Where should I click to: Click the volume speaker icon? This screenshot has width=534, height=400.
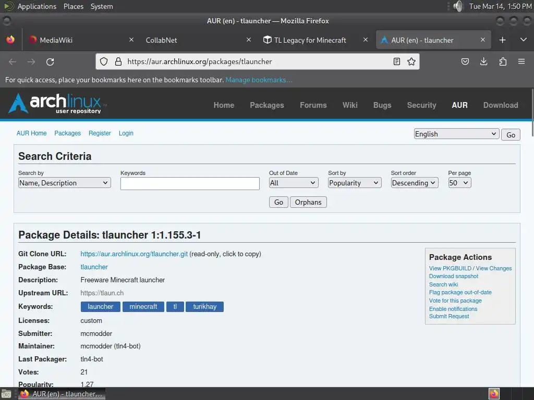pyautogui.click(x=459, y=6)
